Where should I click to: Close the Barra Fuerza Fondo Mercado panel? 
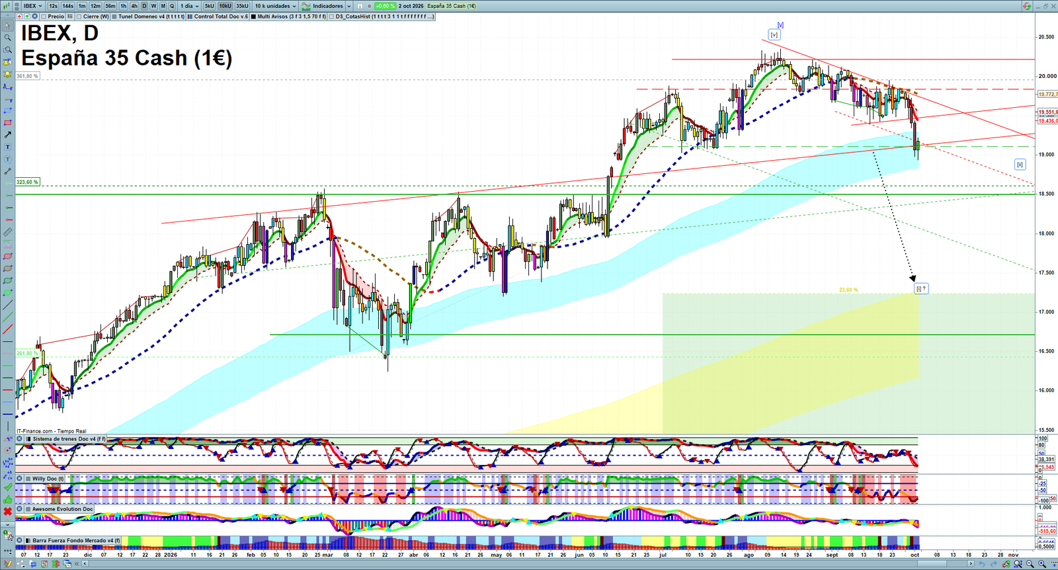[19, 540]
